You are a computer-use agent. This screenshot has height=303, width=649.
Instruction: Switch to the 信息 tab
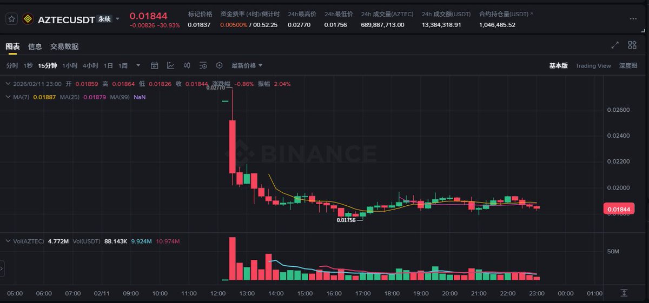click(35, 46)
